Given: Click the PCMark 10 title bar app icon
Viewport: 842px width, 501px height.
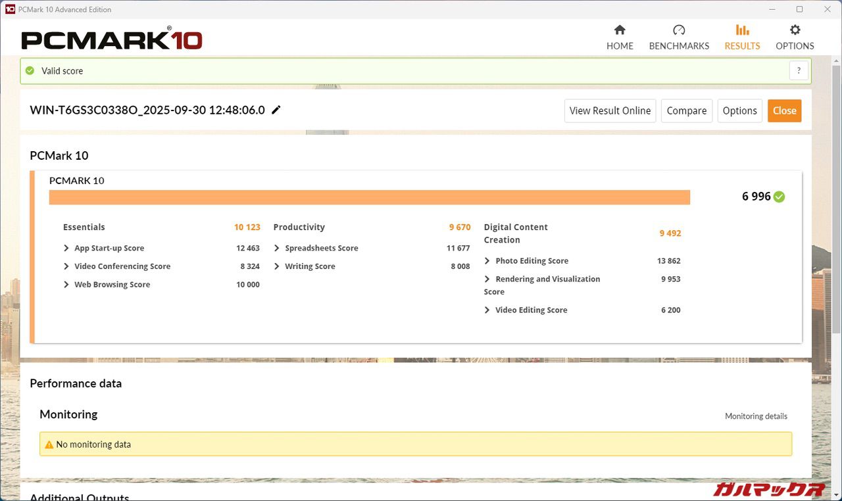Looking at the screenshot, I should pyautogui.click(x=10, y=9).
